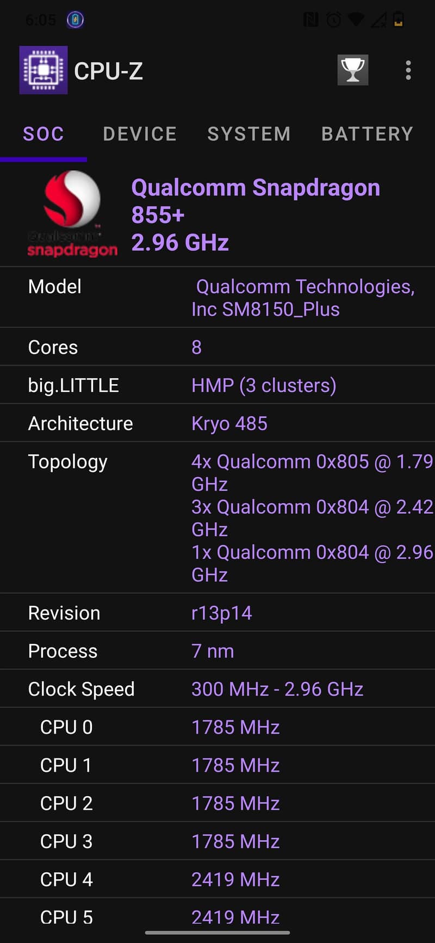The height and width of the screenshot is (943, 435).
Task: Select the Clock Speed row
Action: tap(82, 689)
